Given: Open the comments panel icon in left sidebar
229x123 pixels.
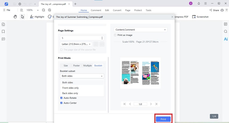Looking at the screenshot, I should pyautogui.click(x=3, y=39).
